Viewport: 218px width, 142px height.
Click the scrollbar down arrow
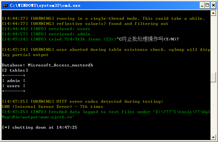213,137
